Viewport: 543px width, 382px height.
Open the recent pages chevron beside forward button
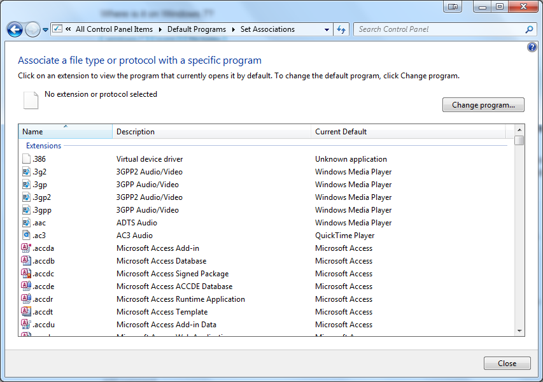[x=45, y=29]
